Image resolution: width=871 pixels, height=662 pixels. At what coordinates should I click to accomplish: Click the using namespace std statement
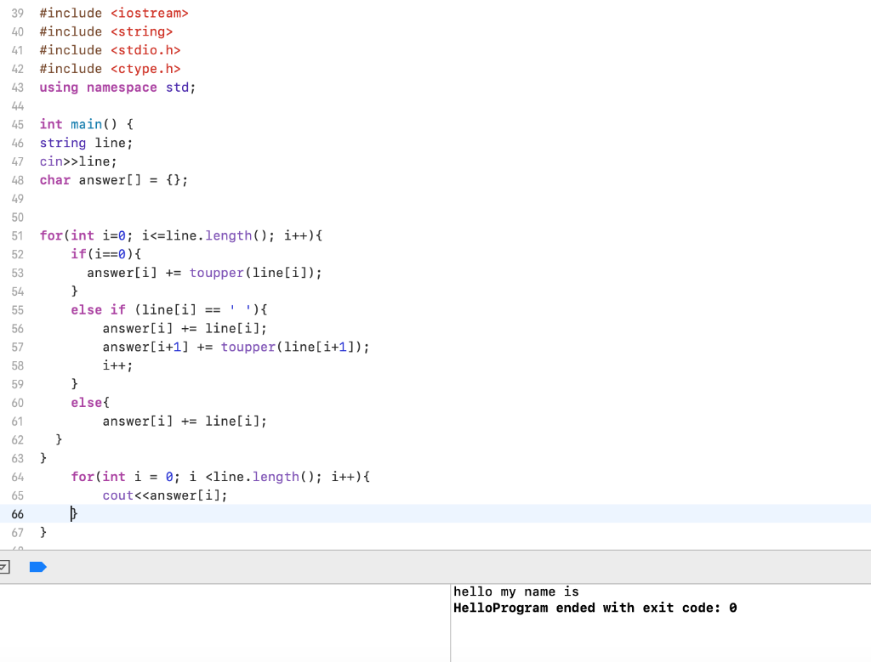[x=116, y=87]
